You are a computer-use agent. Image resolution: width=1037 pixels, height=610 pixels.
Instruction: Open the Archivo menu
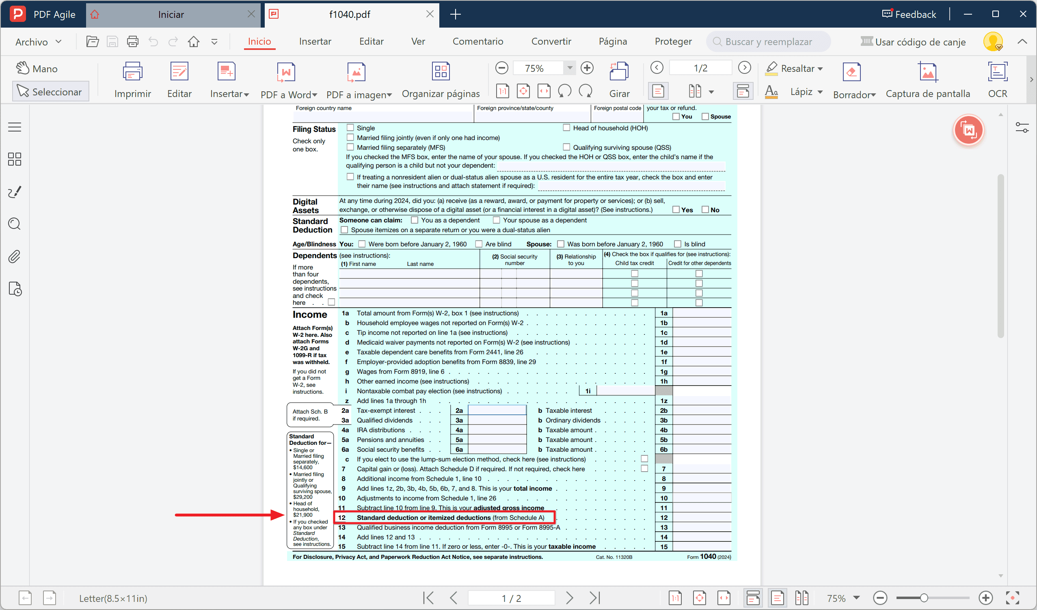38,41
